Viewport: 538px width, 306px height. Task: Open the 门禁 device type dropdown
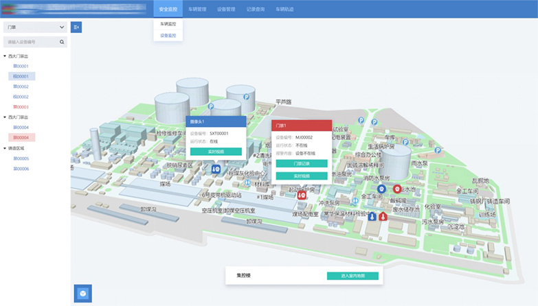(x=34, y=27)
